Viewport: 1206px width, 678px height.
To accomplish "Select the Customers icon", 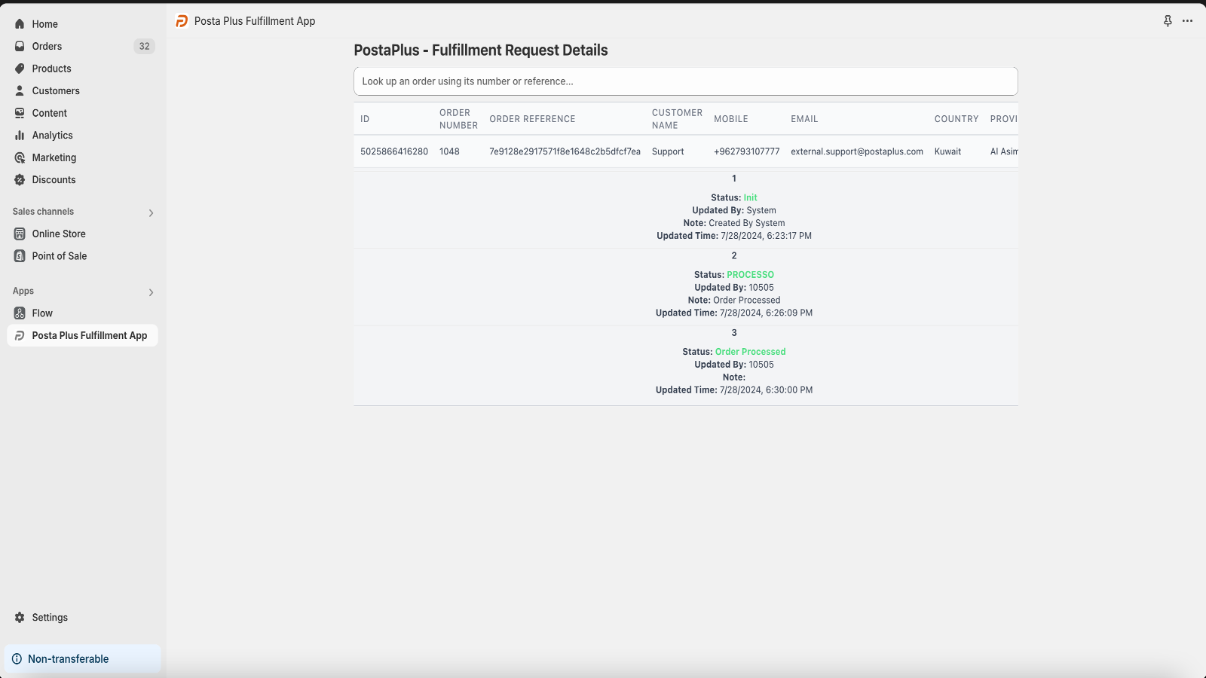I will (x=19, y=90).
